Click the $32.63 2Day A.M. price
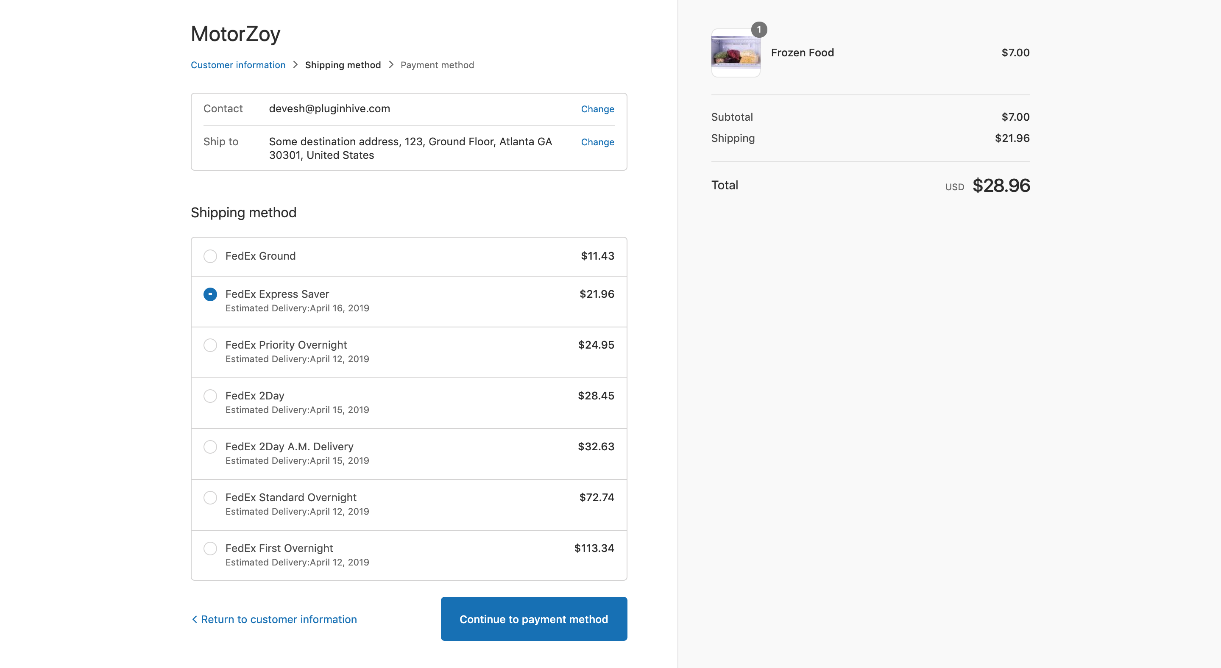This screenshot has width=1221, height=668. coord(596,446)
